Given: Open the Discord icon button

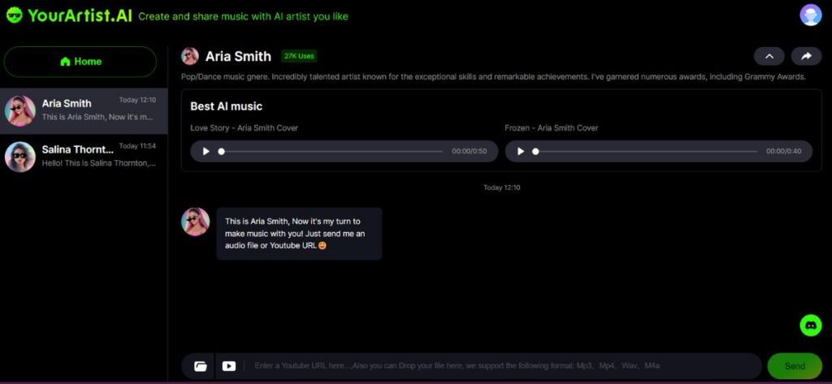Looking at the screenshot, I should [x=810, y=325].
